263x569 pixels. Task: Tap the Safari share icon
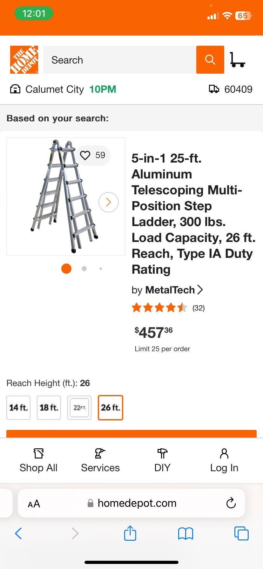point(130,533)
